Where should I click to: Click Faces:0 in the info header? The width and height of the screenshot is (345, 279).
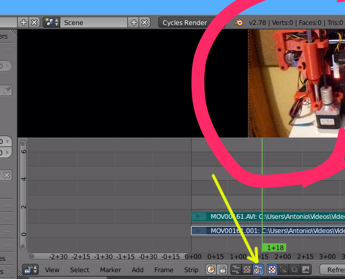310,23
